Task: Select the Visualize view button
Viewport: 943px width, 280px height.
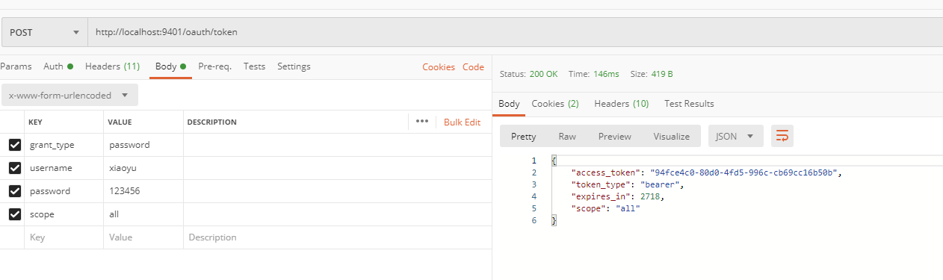Action: coord(672,136)
